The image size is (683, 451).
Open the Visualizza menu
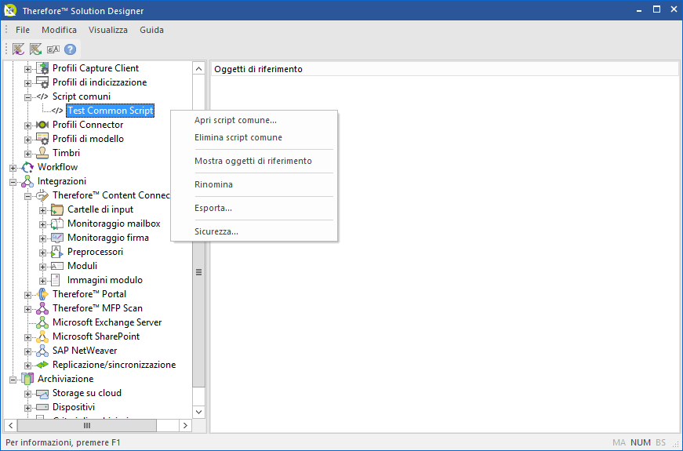108,30
